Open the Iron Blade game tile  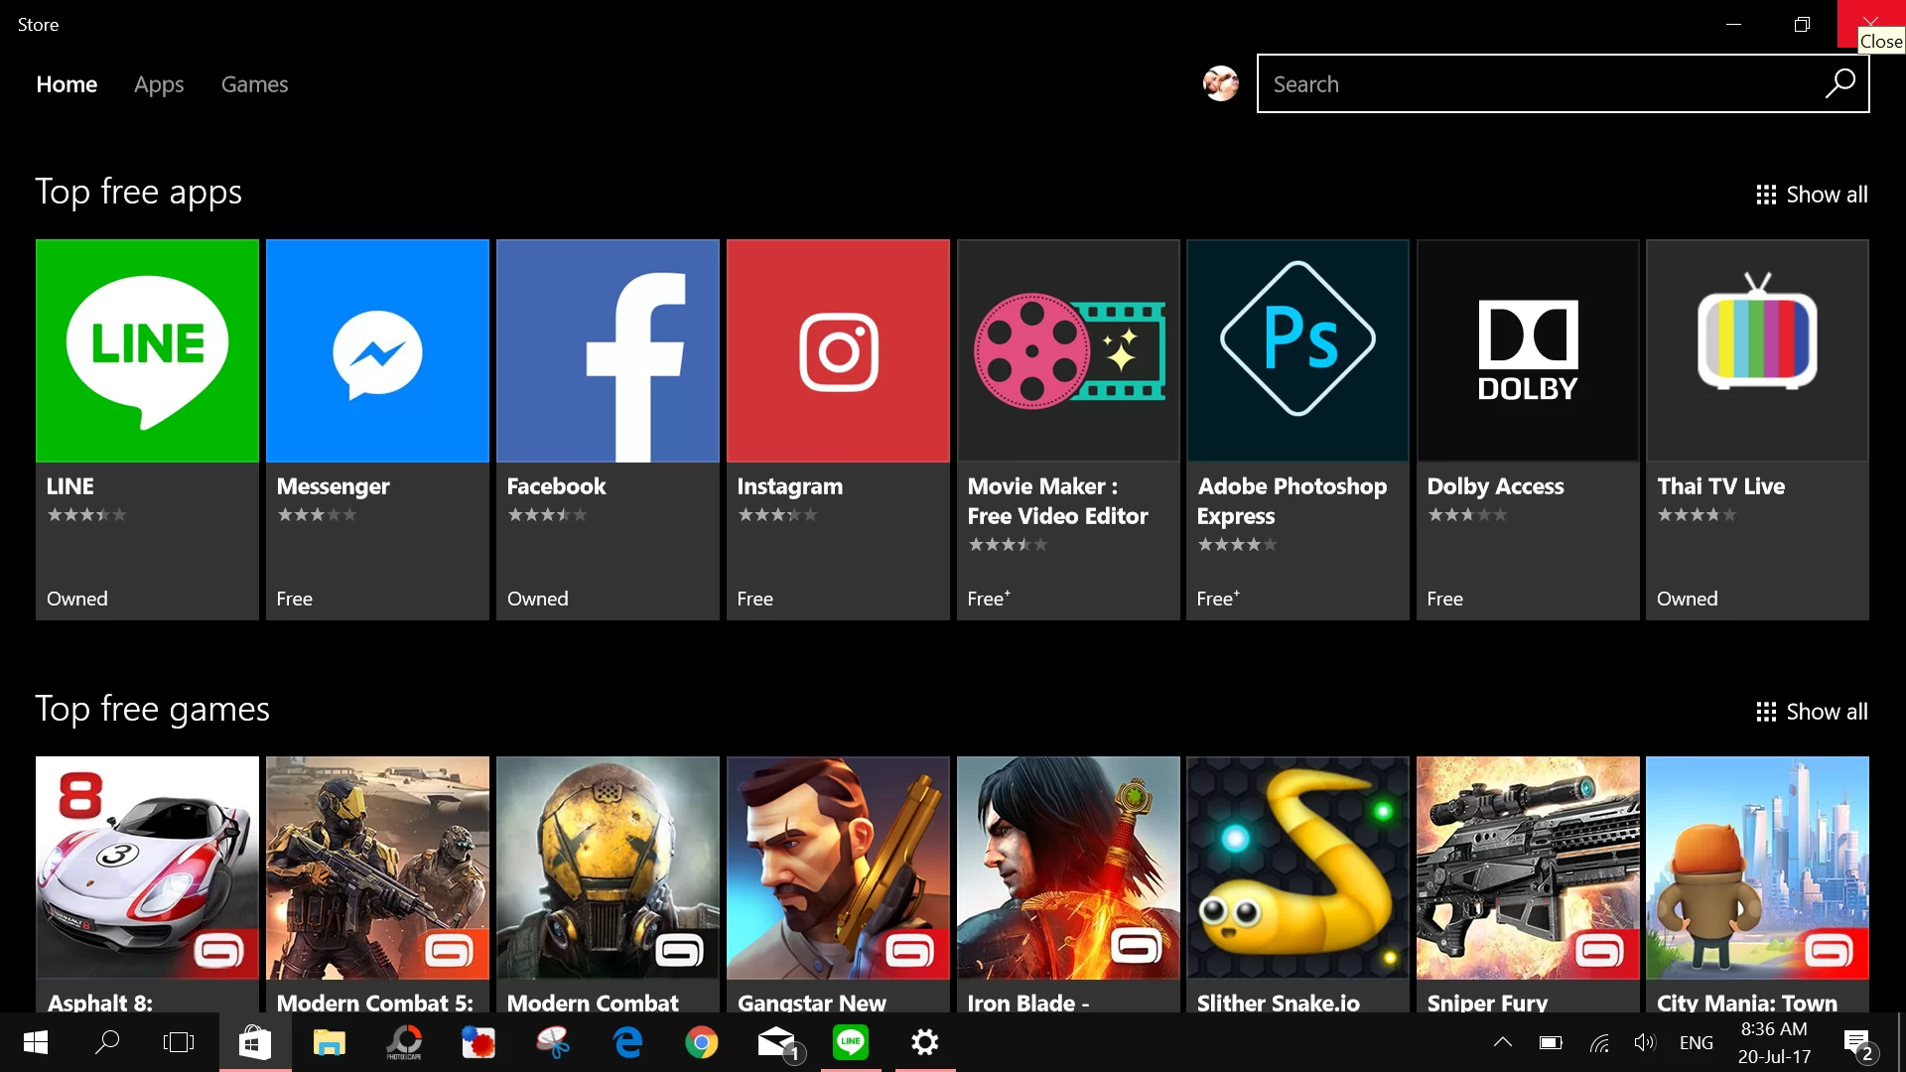point(1068,883)
